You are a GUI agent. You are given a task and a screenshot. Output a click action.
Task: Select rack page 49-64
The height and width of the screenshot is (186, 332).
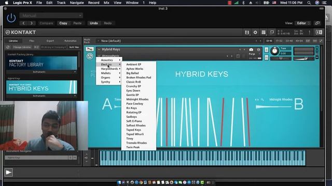coord(299,41)
